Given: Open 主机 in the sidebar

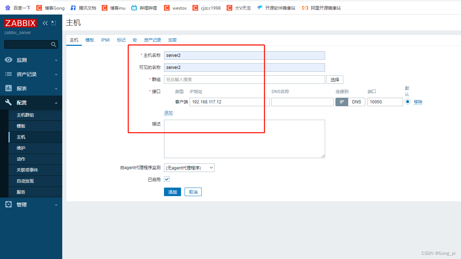Looking at the screenshot, I should pyautogui.click(x=35, y=137).
